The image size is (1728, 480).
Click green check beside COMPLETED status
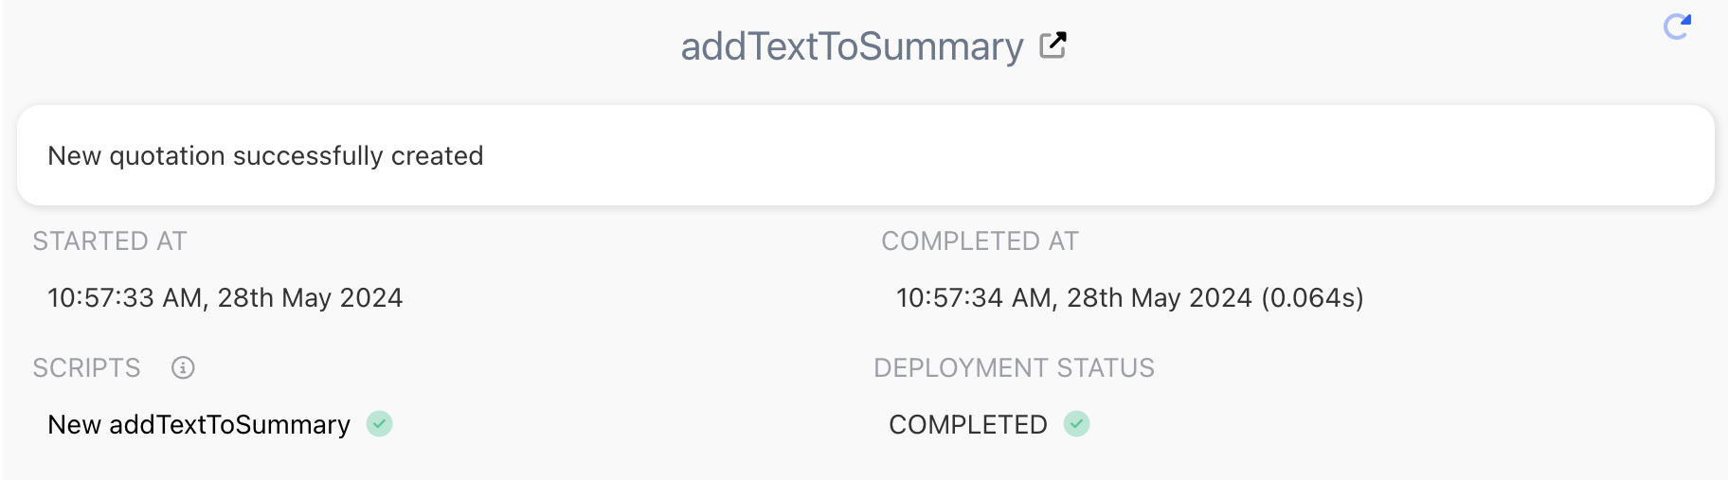click(1077, 423)
